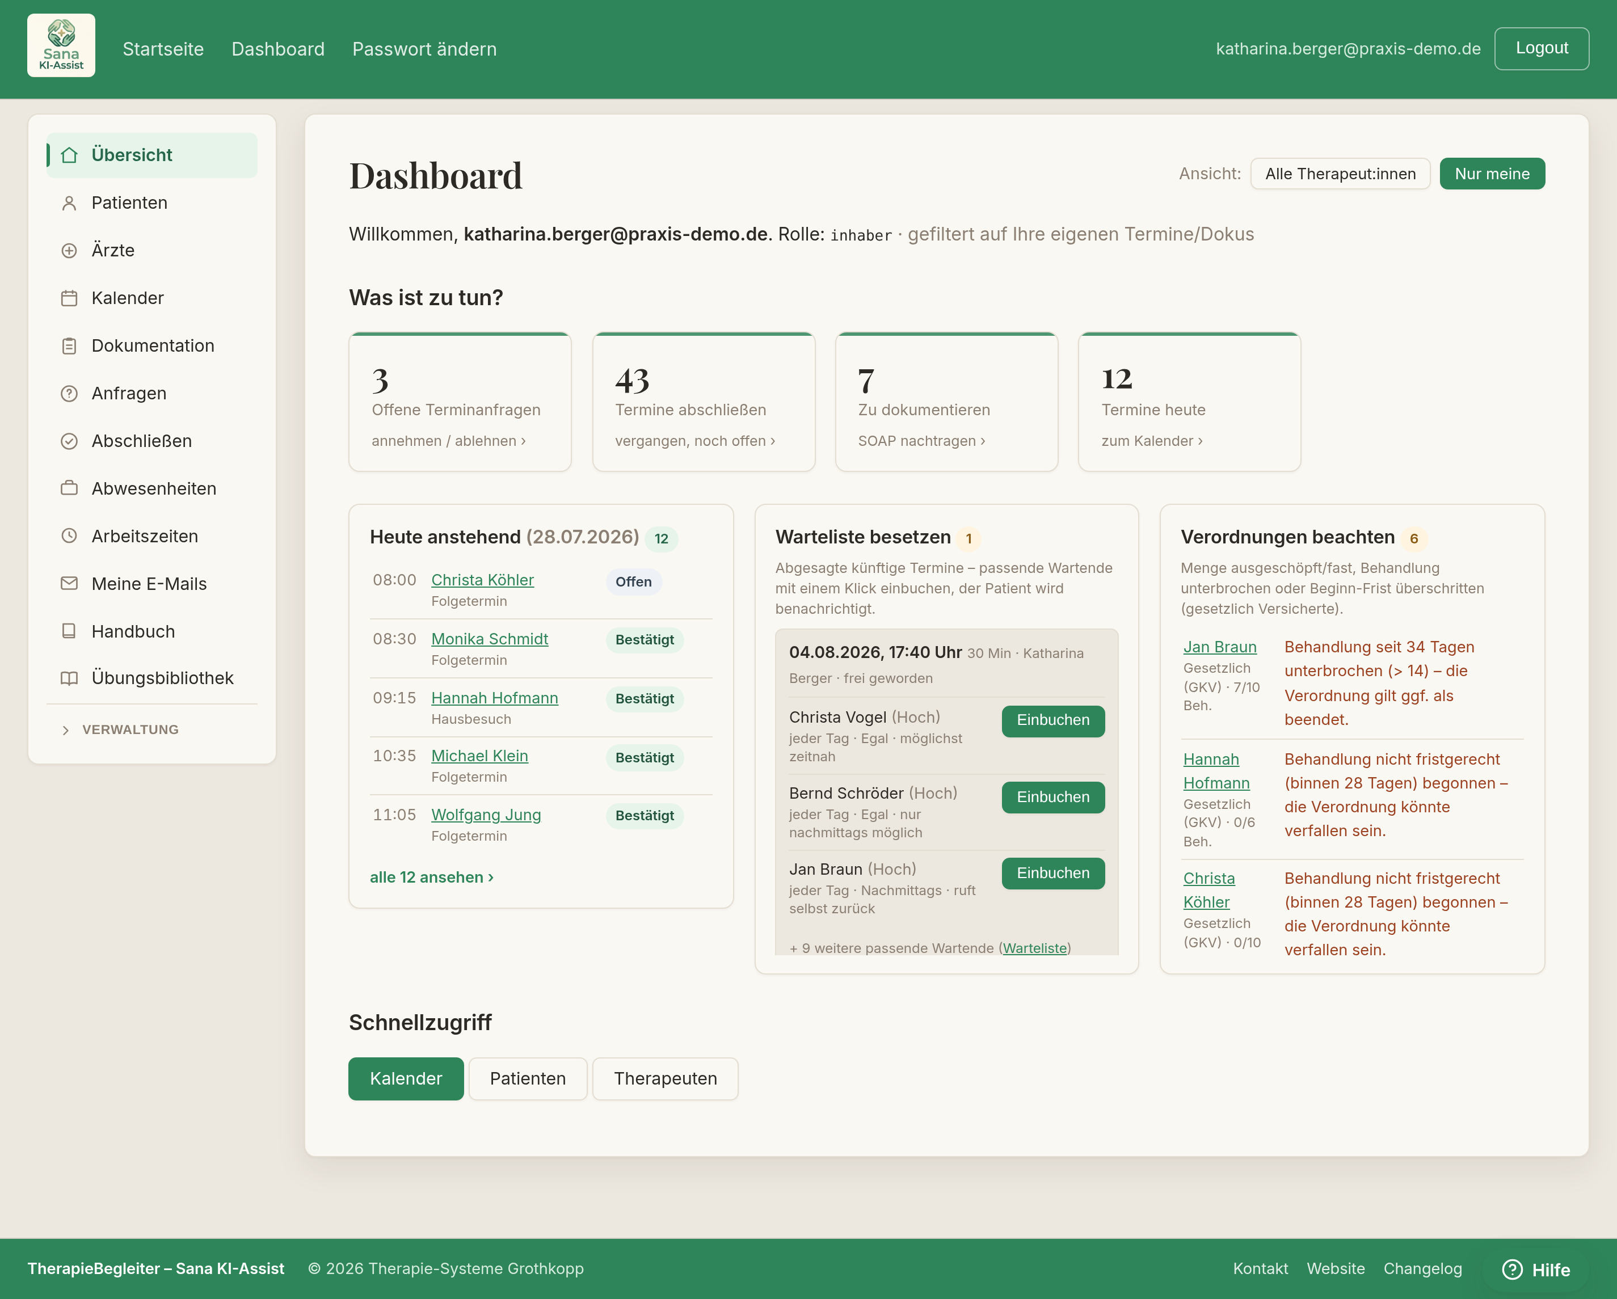Click the Kalender Schnellzugriff button
The image size is (1617, 1299).
tap(406, 1078)
